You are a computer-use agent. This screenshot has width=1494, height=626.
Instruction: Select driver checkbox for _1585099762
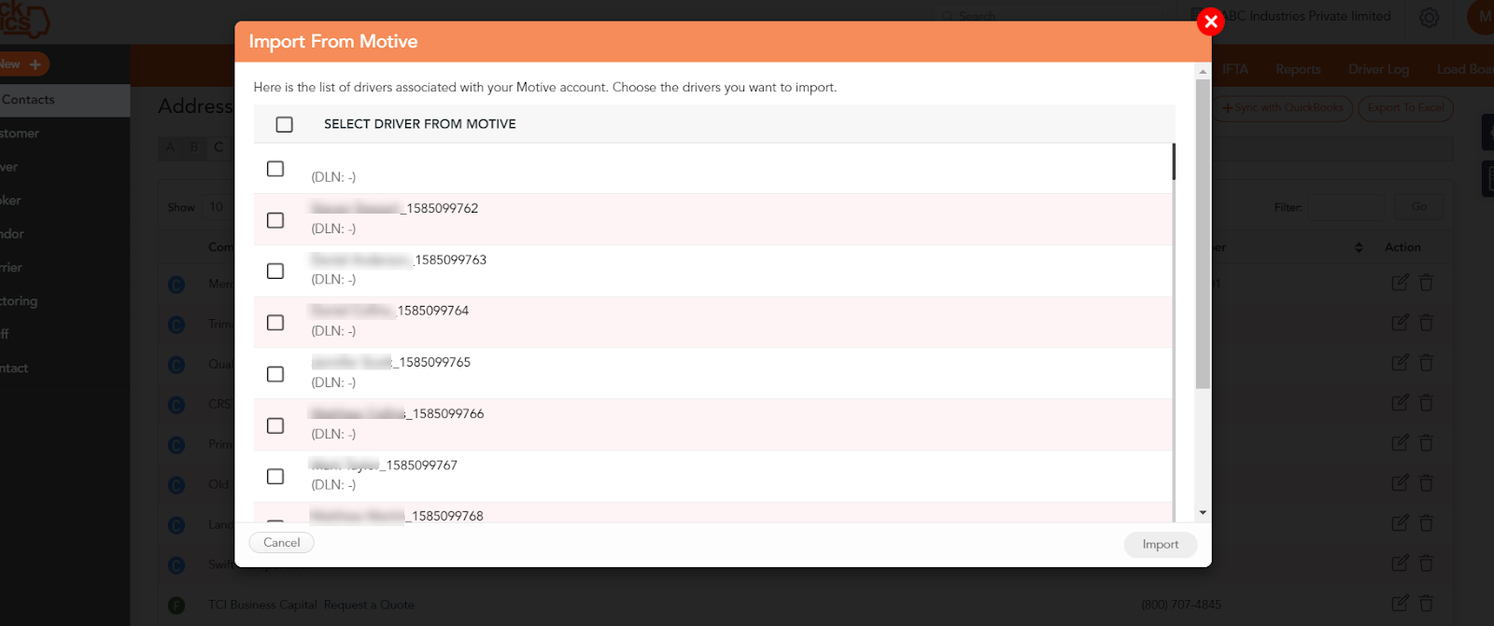pos(275,220)
